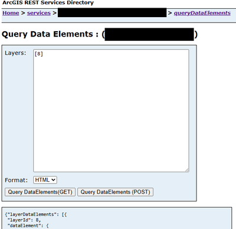Click the Query Data Elements page heading

(100, 34)
